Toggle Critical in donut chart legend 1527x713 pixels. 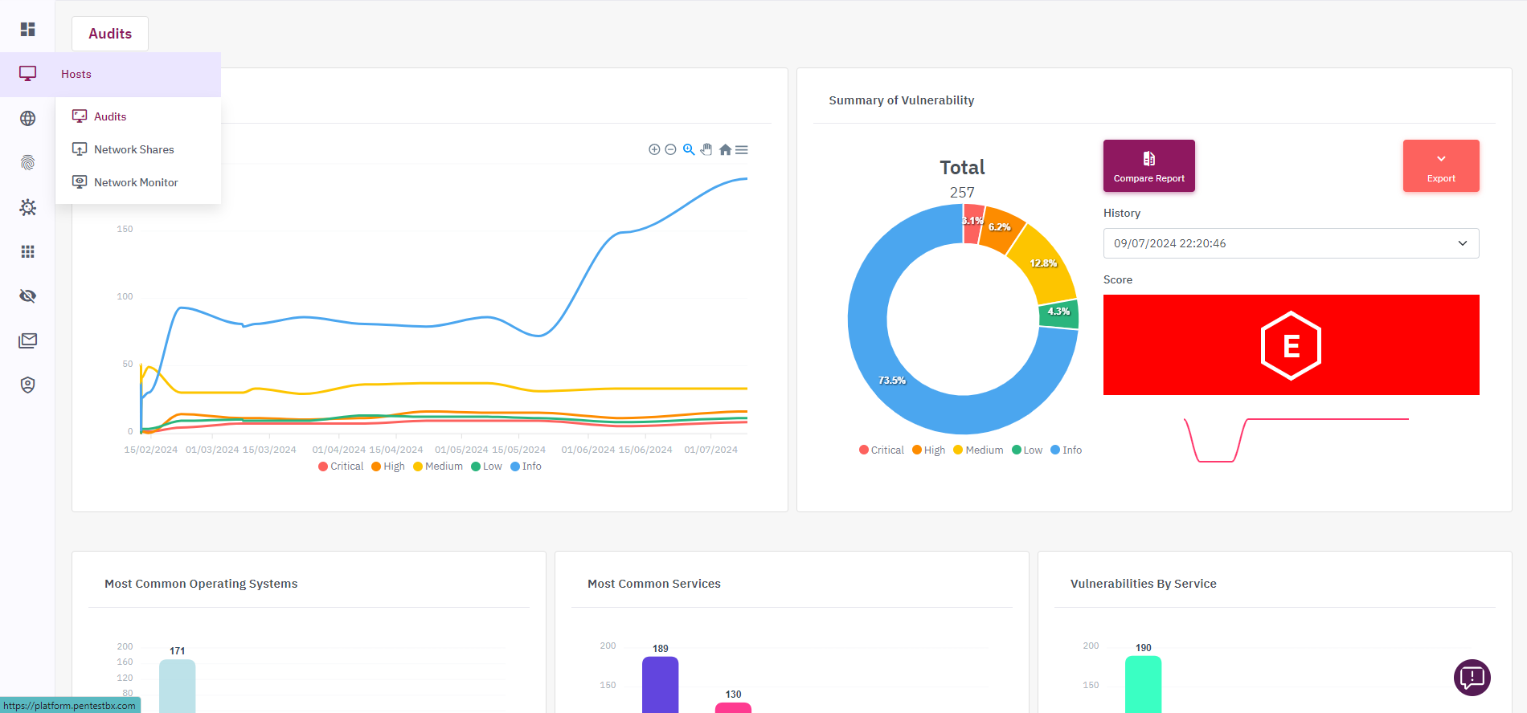coord(882,450)
